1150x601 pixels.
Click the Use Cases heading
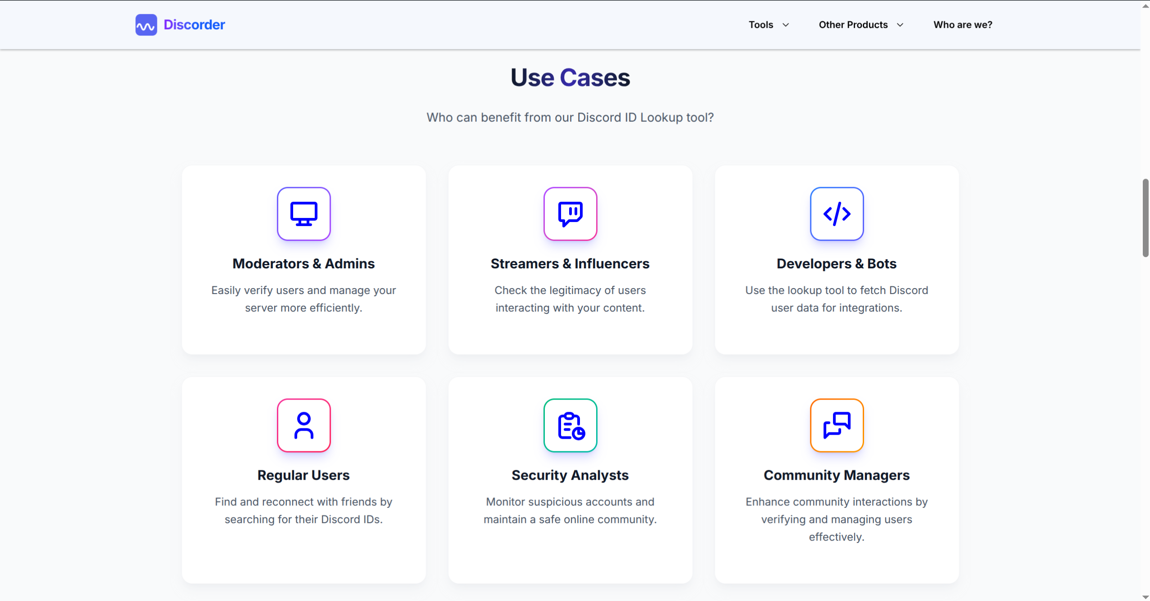[x=569, y=77]
